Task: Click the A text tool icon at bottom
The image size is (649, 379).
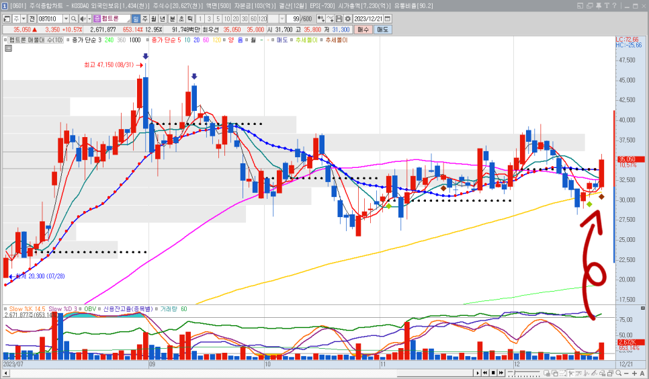Action: pyautogui.click(x=642, y=373)
